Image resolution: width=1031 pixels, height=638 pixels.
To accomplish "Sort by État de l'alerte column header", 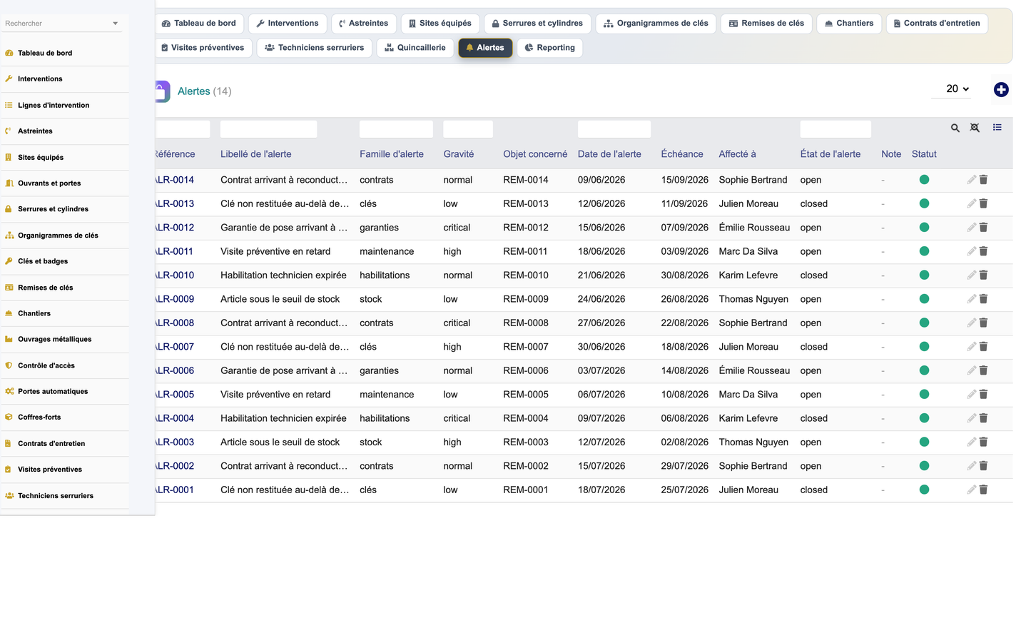I will 830,154.
